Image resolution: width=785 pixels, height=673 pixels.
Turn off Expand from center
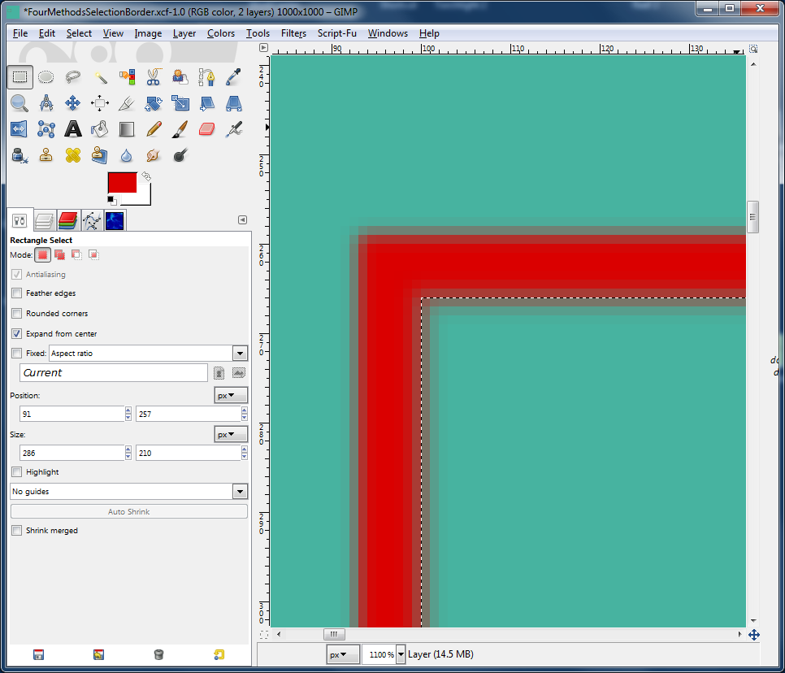coord(16,333)
